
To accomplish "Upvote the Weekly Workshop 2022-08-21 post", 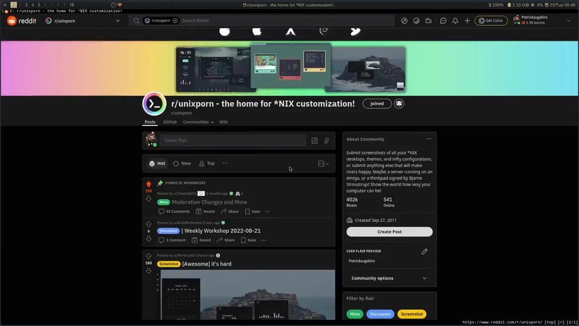I will (x=149, y=224).
